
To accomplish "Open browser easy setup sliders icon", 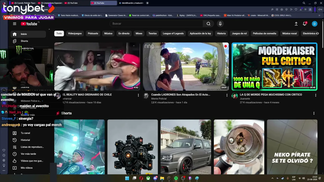I will [305, 9].
